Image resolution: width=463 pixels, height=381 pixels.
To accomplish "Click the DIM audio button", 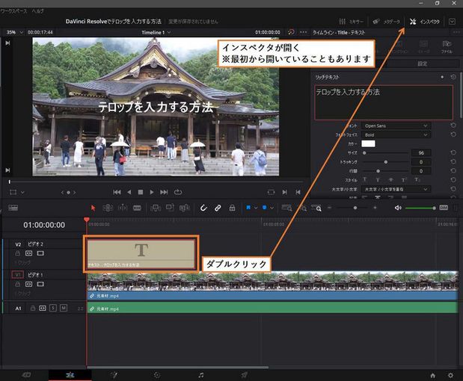I will tap(444, 208).
